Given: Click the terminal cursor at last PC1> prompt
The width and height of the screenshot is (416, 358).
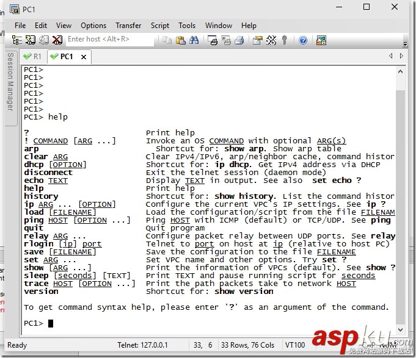Looking at the screenshot, I should tap(51, 323).
